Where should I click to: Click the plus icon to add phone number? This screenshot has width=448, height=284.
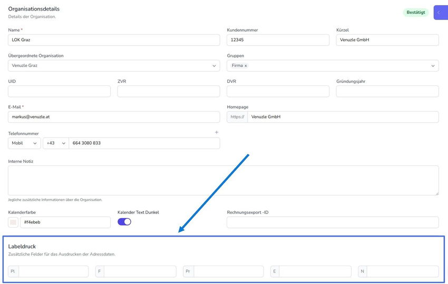(x=216, y=132)
